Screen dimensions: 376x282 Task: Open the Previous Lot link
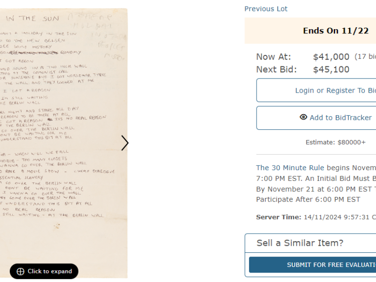click(266, 9)
